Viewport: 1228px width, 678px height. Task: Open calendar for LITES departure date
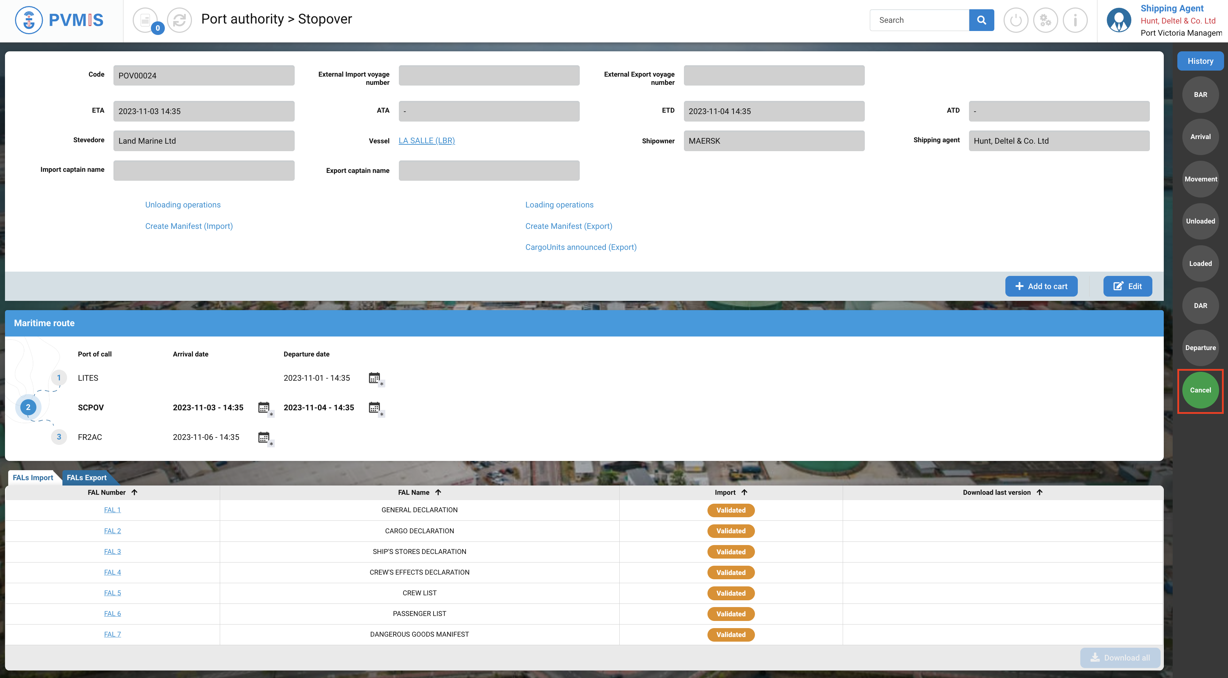[x=375, y=378]
